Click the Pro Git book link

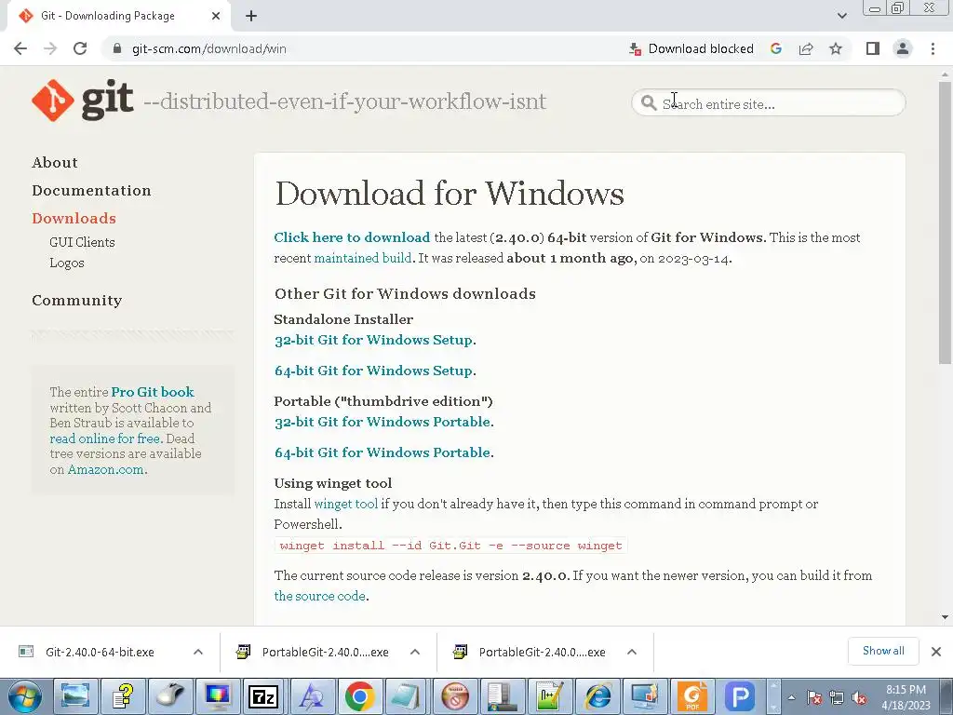coord(153,392)
